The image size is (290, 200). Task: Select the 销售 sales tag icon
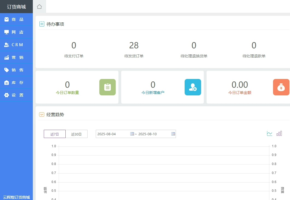click(7, 70)
